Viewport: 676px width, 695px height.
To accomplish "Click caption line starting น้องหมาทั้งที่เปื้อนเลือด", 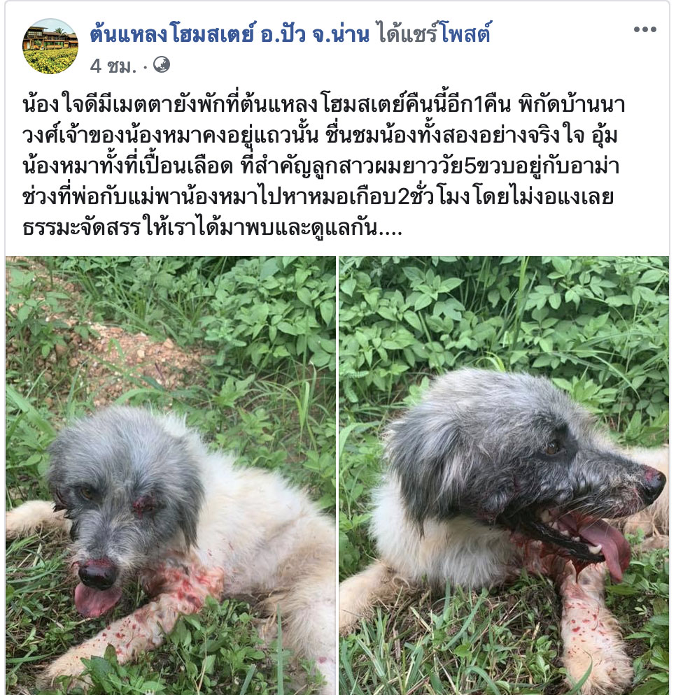I will point(321,166).
